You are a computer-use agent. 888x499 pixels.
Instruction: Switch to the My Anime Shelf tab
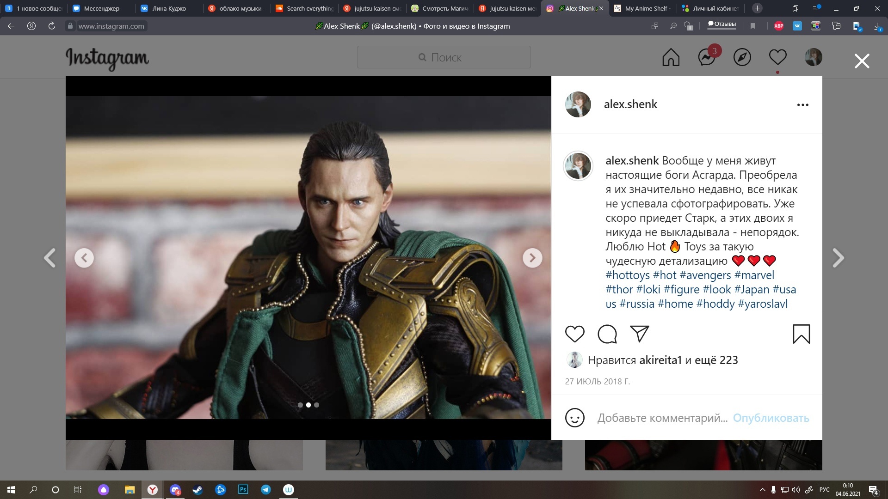643,8
